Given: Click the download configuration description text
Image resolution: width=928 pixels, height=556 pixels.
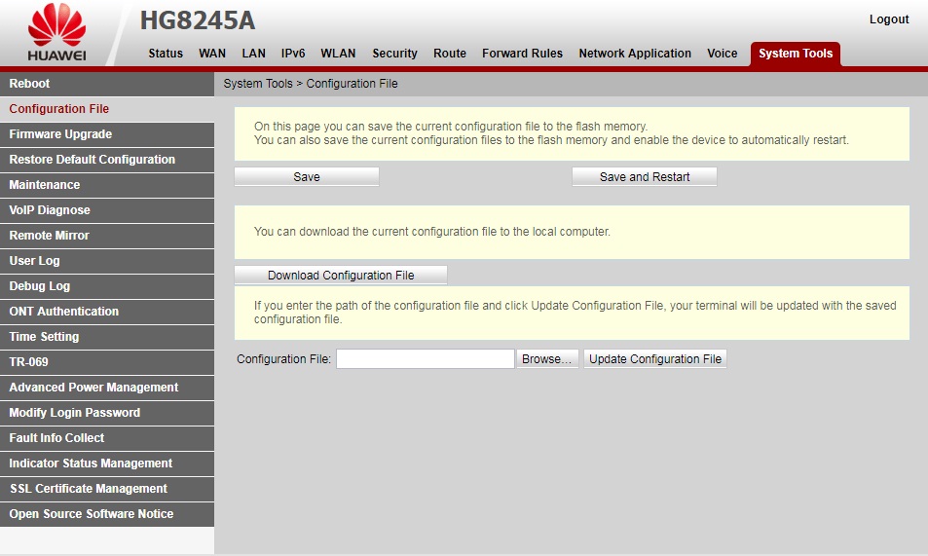Looking at the screenshot, I should tap(432, 232).
